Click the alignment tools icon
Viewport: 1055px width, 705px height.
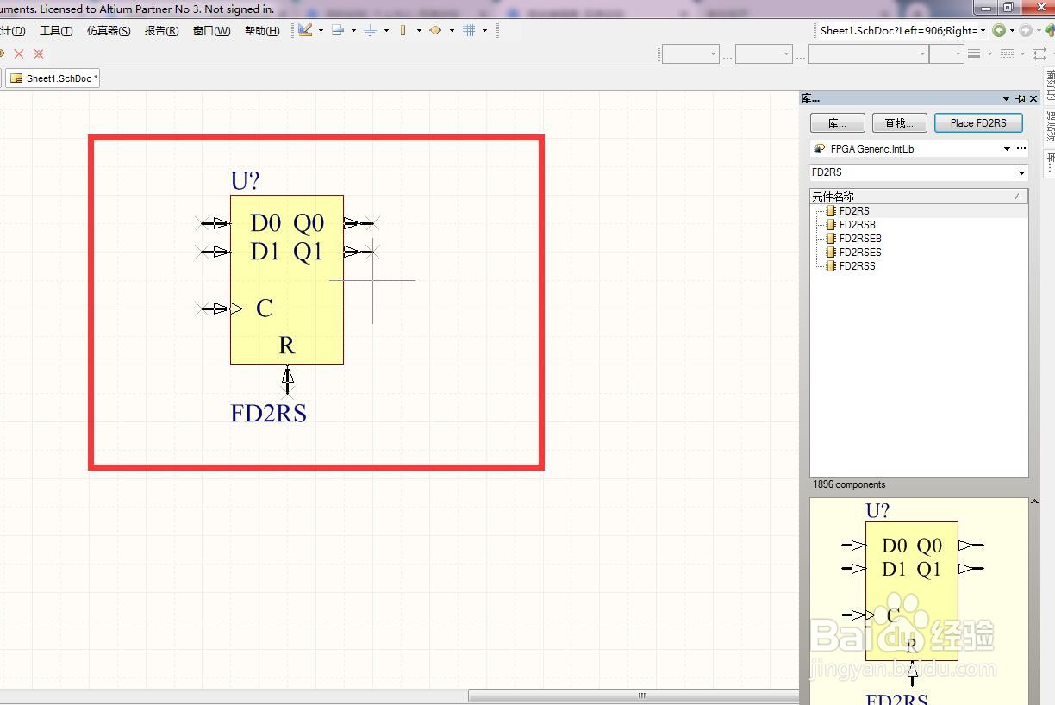338,30
